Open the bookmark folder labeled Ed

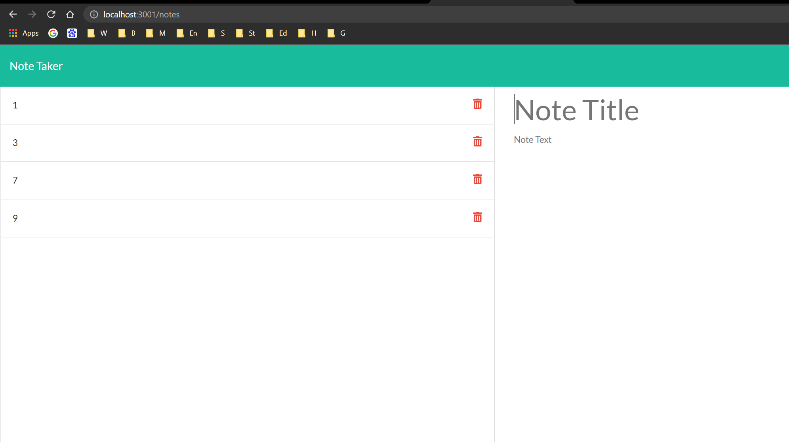(276, 33)
